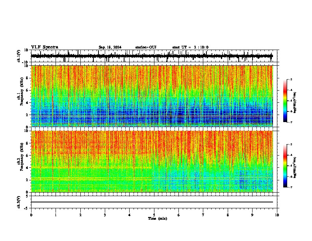Click the ch.1 color bar 'log(PSD)' label
The height and width of the screenshot is (241, 312).
(295, 102)
